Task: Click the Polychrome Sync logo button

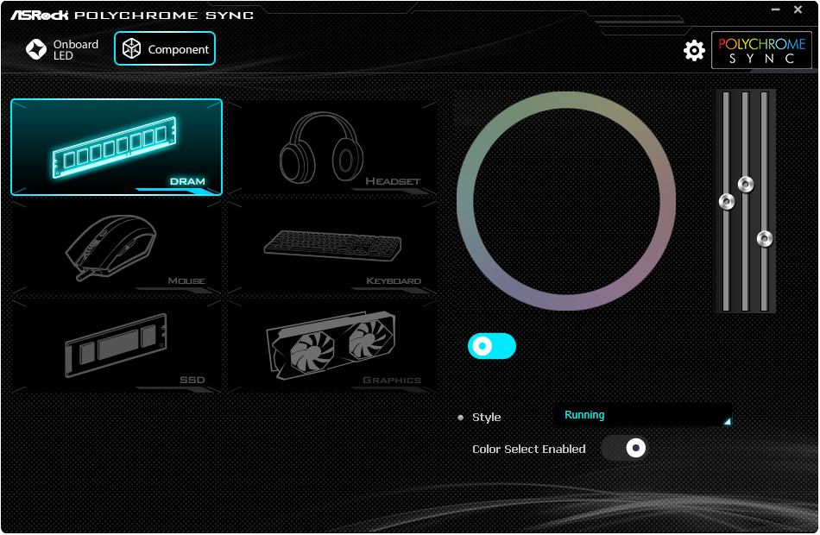Action: click(761, 50)
